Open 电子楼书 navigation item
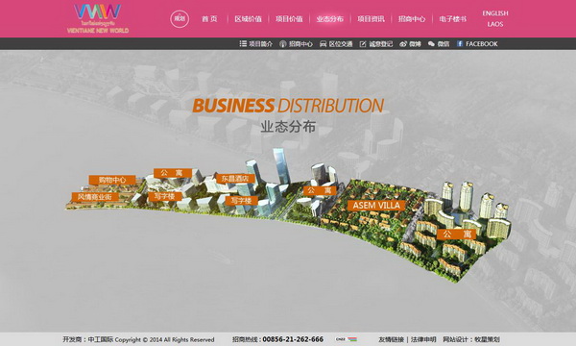 [x=452, y=19]
